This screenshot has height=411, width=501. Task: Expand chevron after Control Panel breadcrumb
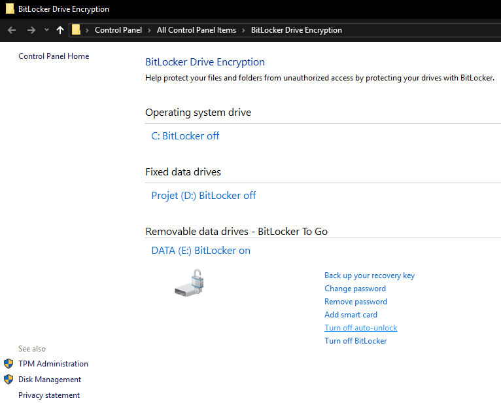click(149, 30)
